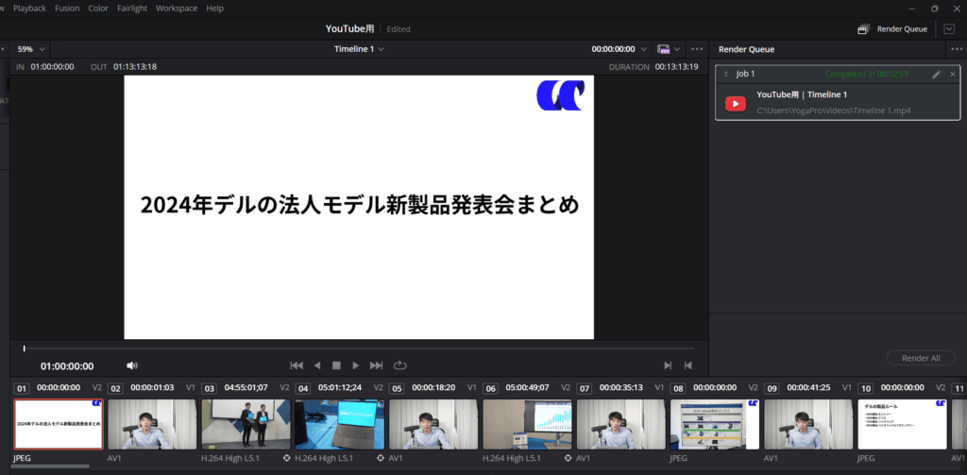The width and height of the screenshot is (967, 475).
Task: Go to previous clip button
Action: pyautogui.click(x=687, y=365)
